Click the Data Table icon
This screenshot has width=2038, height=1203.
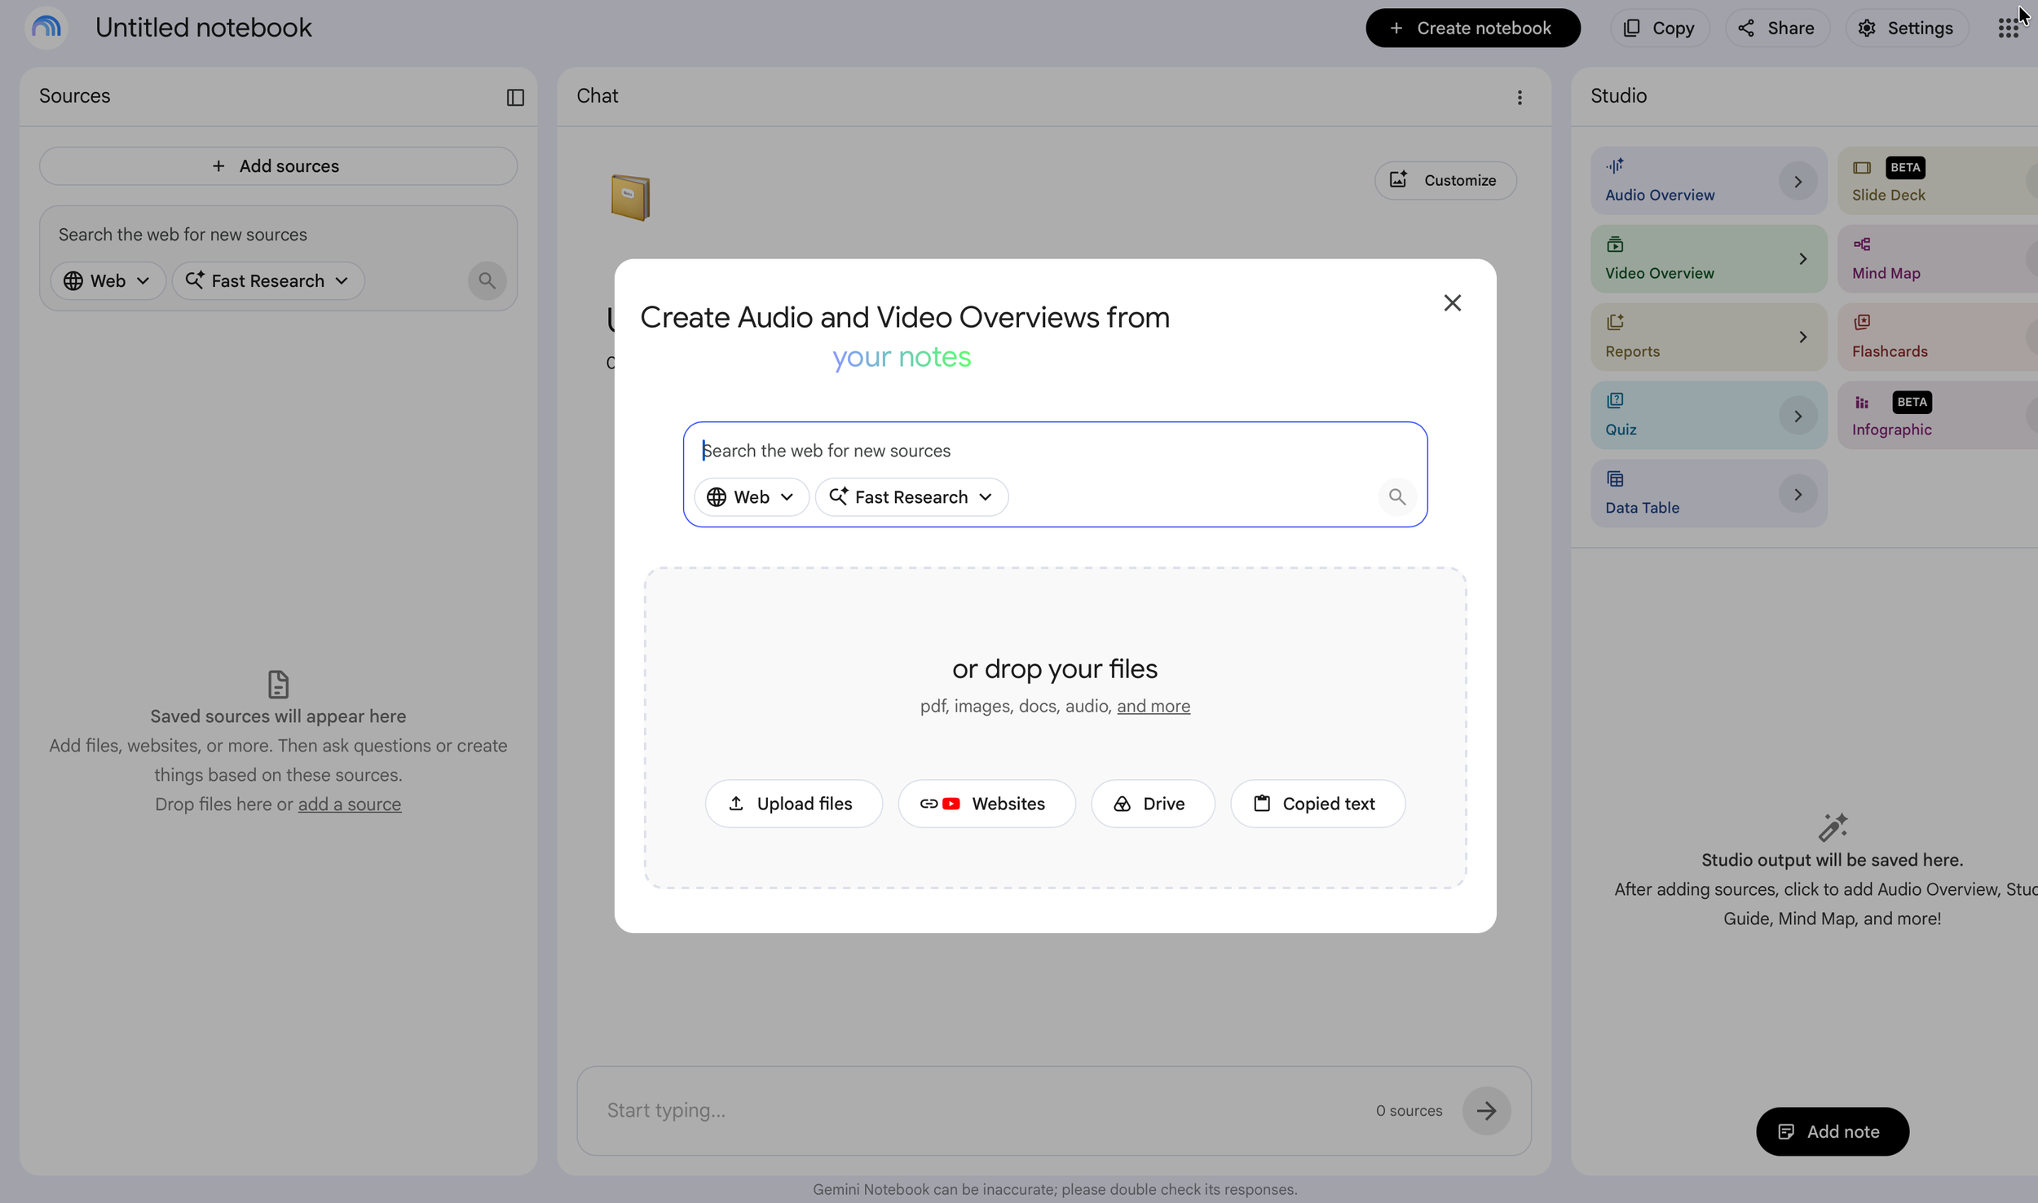click(1615, 478)
